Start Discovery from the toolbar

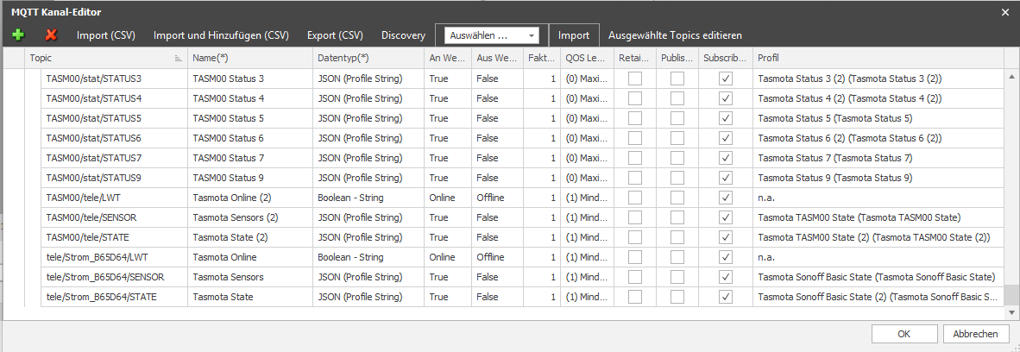point(403,35)
